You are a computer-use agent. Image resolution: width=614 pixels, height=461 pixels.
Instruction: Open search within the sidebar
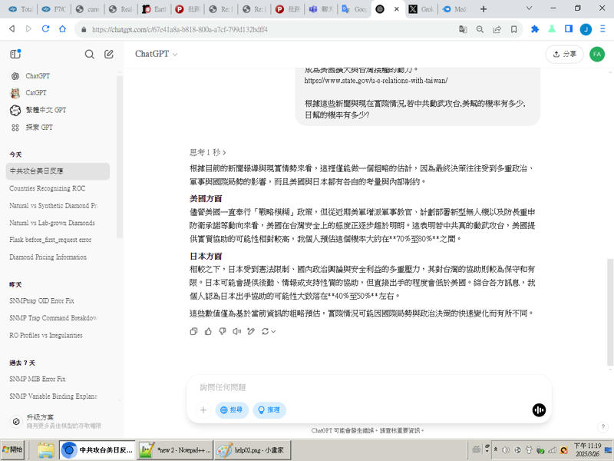coord(90,55)
